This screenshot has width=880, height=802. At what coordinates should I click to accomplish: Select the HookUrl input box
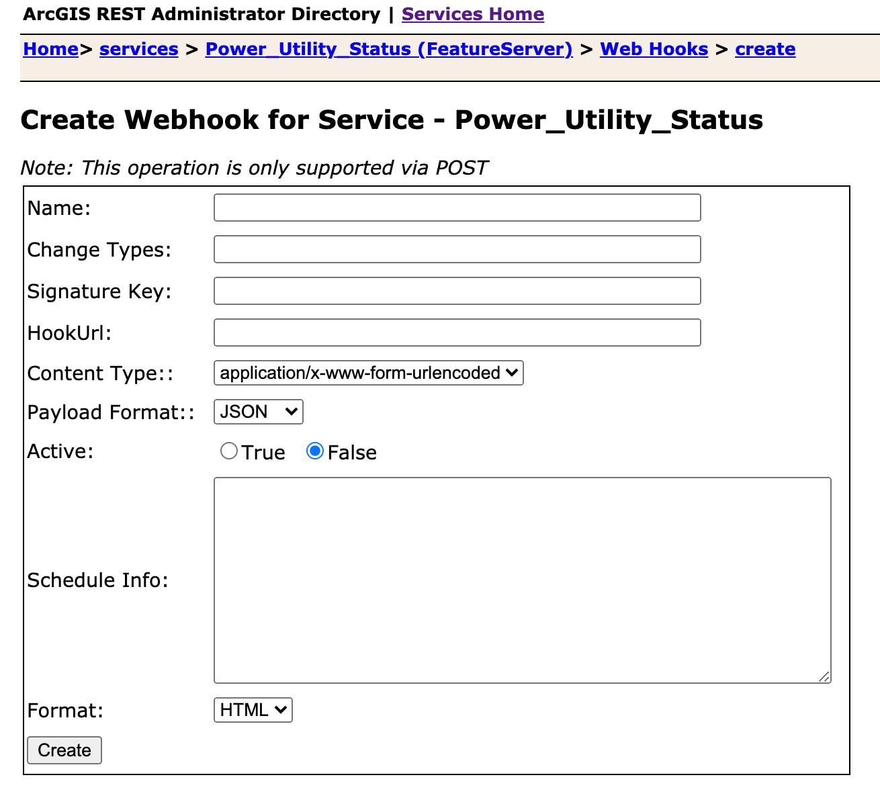coord(457,332)
